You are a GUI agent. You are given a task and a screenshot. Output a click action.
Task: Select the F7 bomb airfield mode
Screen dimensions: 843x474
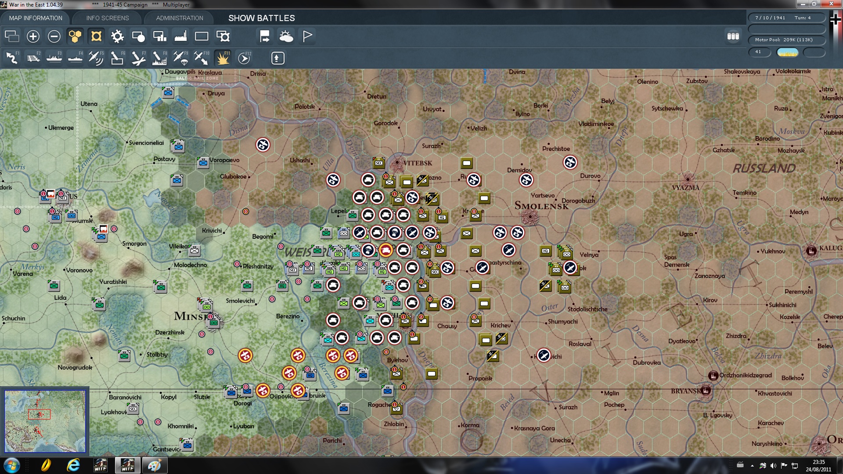138,58
